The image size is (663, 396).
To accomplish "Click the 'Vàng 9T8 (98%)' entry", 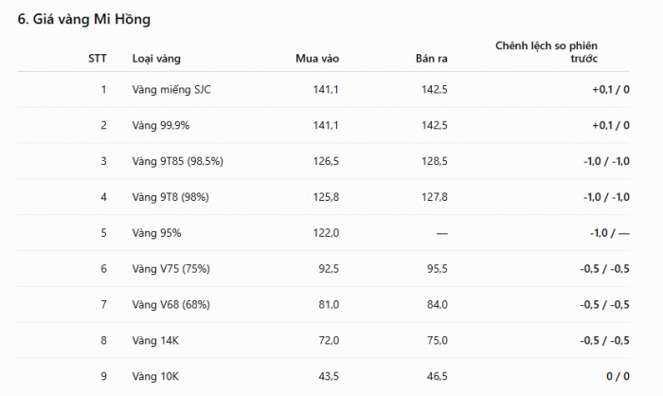I will tap(170, 197).
